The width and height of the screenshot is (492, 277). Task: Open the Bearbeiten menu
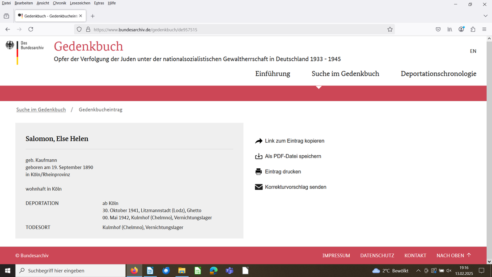(24, 3)
